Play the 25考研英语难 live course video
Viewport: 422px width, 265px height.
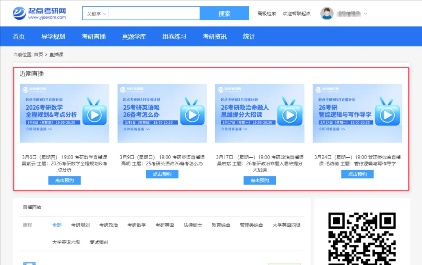[x=192, y=115]
